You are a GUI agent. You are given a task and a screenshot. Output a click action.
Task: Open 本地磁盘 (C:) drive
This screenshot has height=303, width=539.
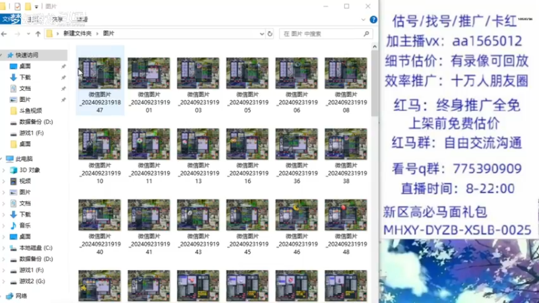(x=36, y=248)
